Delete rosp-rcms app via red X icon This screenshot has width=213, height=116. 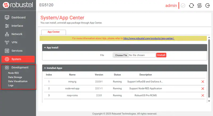pyautogui.click(x=203, y=95)
